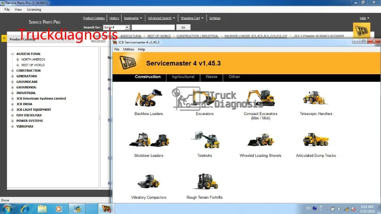The width and height of the screenshot is (381, 214).
Task: Switch to Construction tab in Servicemaster
Action: pyautogui.click(x=148, y=77)
